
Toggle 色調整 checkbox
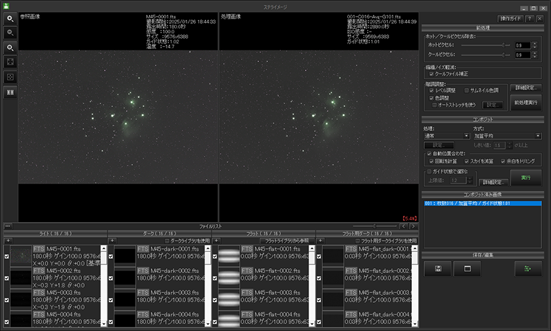point(432,98)
